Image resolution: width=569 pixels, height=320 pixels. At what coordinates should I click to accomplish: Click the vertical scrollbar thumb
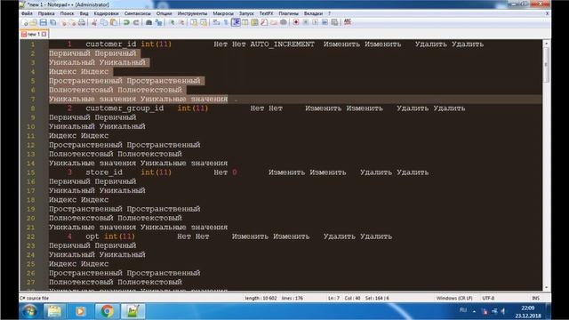coord(547,65)
